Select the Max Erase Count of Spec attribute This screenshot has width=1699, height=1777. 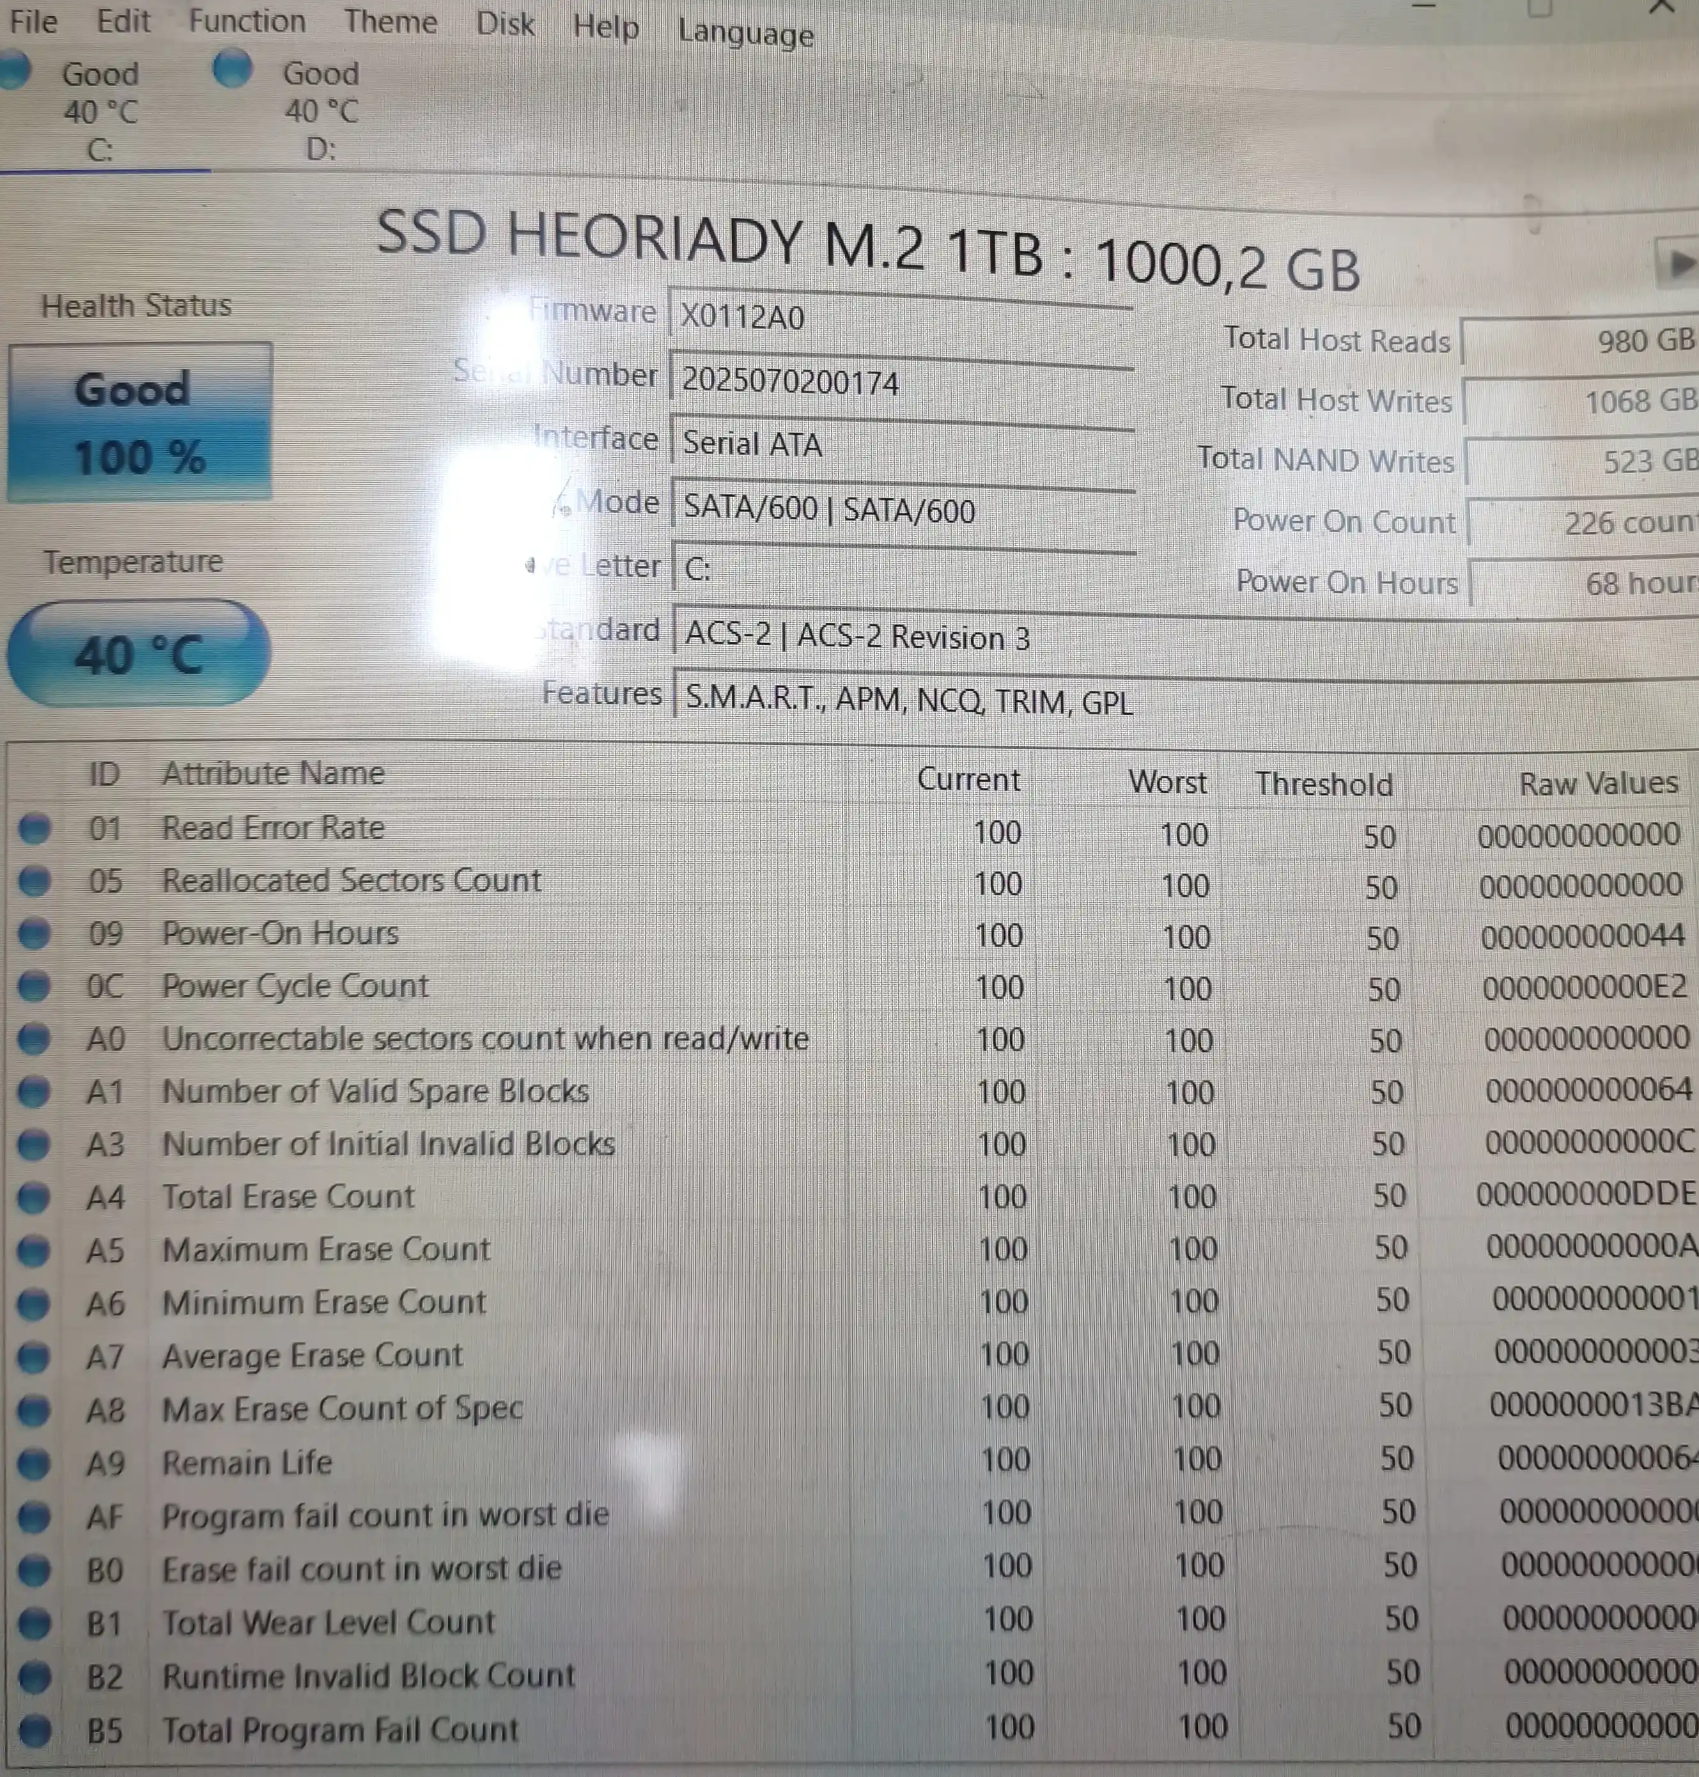(x=343, y=1409)
